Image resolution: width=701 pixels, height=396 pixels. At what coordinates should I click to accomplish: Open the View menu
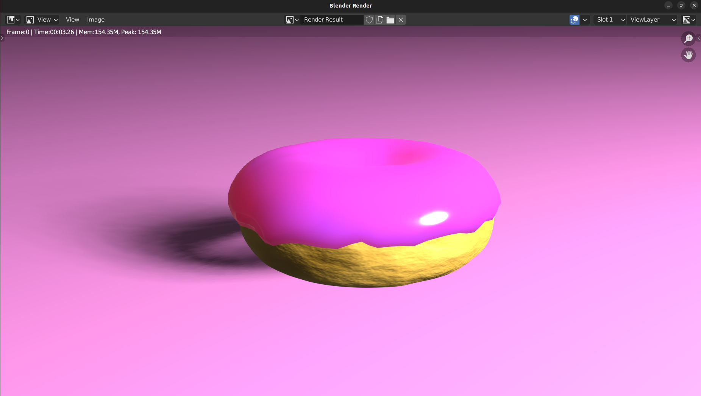coord(72,20)
